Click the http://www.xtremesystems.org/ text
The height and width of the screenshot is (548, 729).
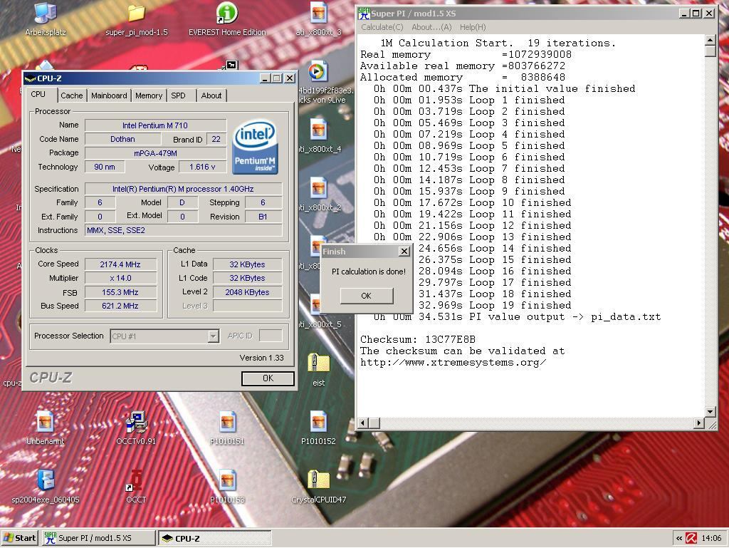(453, 363)
